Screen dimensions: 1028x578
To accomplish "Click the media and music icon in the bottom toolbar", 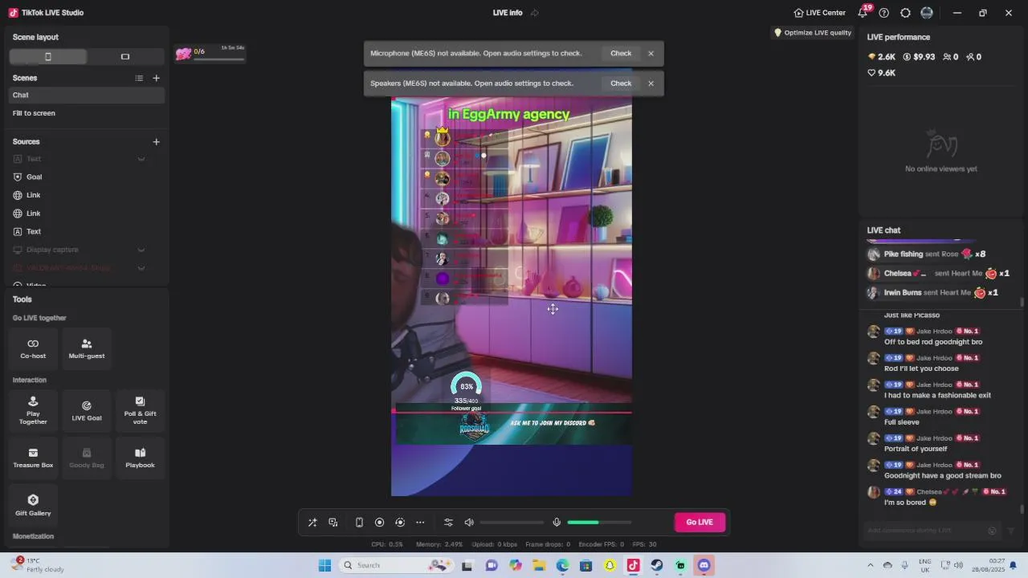I will click(x=333, y=523).
